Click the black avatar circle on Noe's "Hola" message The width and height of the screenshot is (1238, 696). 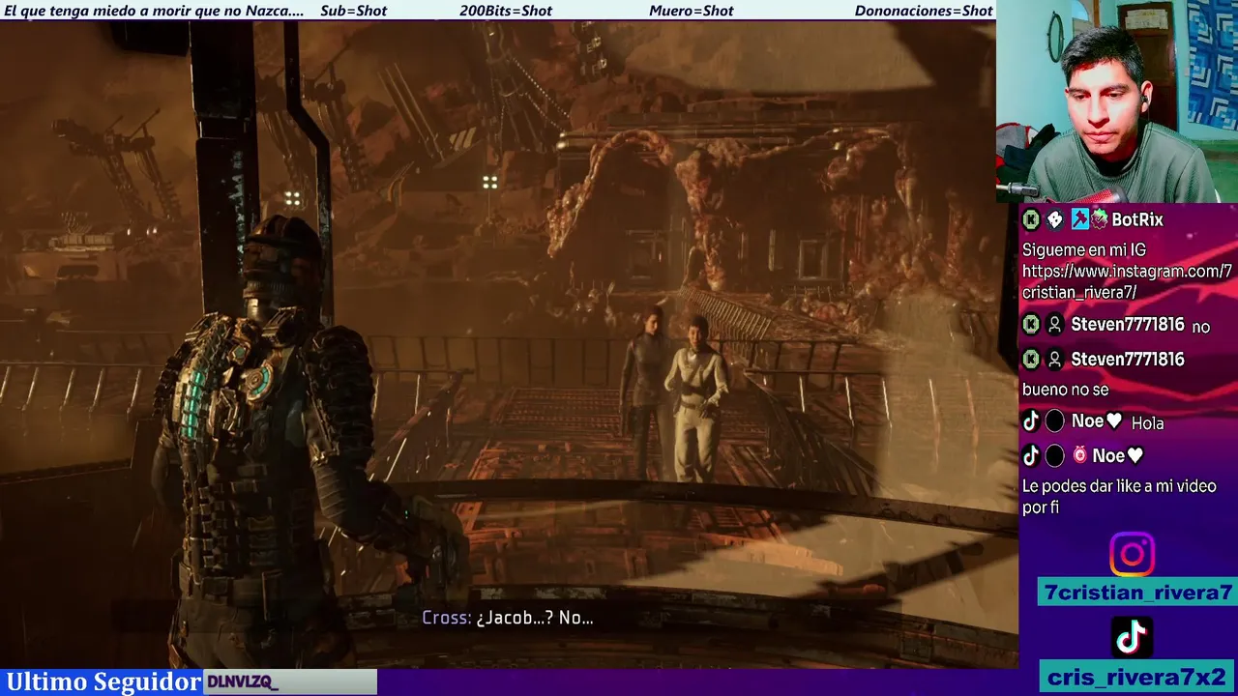pyautogui.click(x=1055, y=421)
